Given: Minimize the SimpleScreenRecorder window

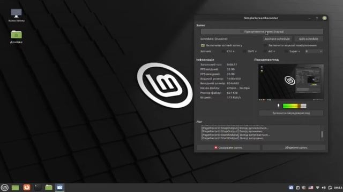Looking at the screenshot, I should point(309,18).
